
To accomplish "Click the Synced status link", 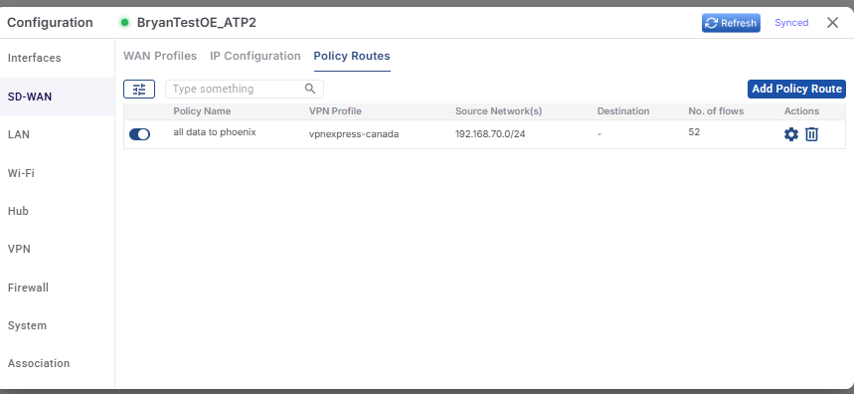I will pos(791,23).
